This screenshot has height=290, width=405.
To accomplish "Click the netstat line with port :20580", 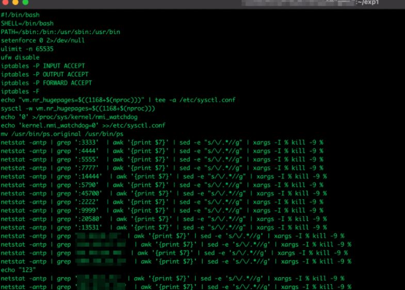I will [164, 219].
